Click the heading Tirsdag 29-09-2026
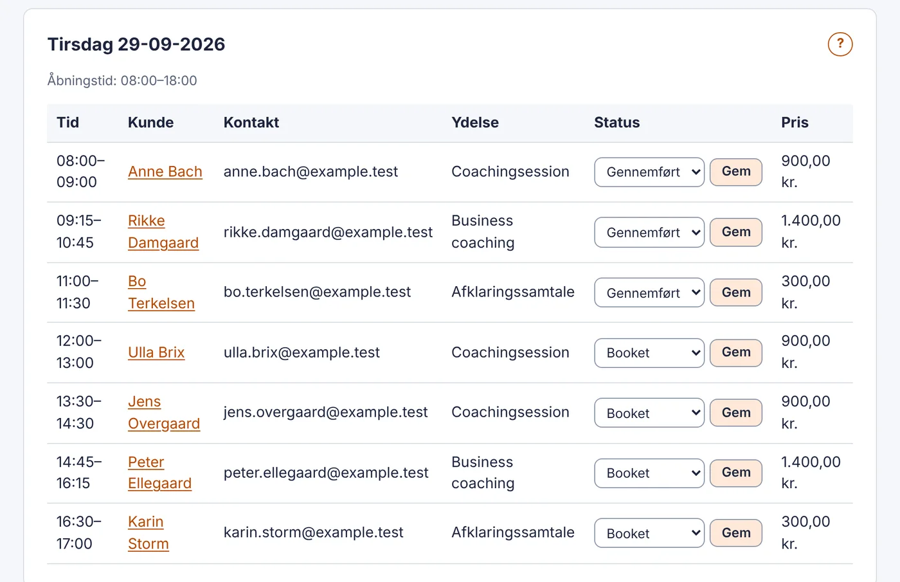Image resolution: width=900 pixels, height=582 pixels. (x=136, y=44)
